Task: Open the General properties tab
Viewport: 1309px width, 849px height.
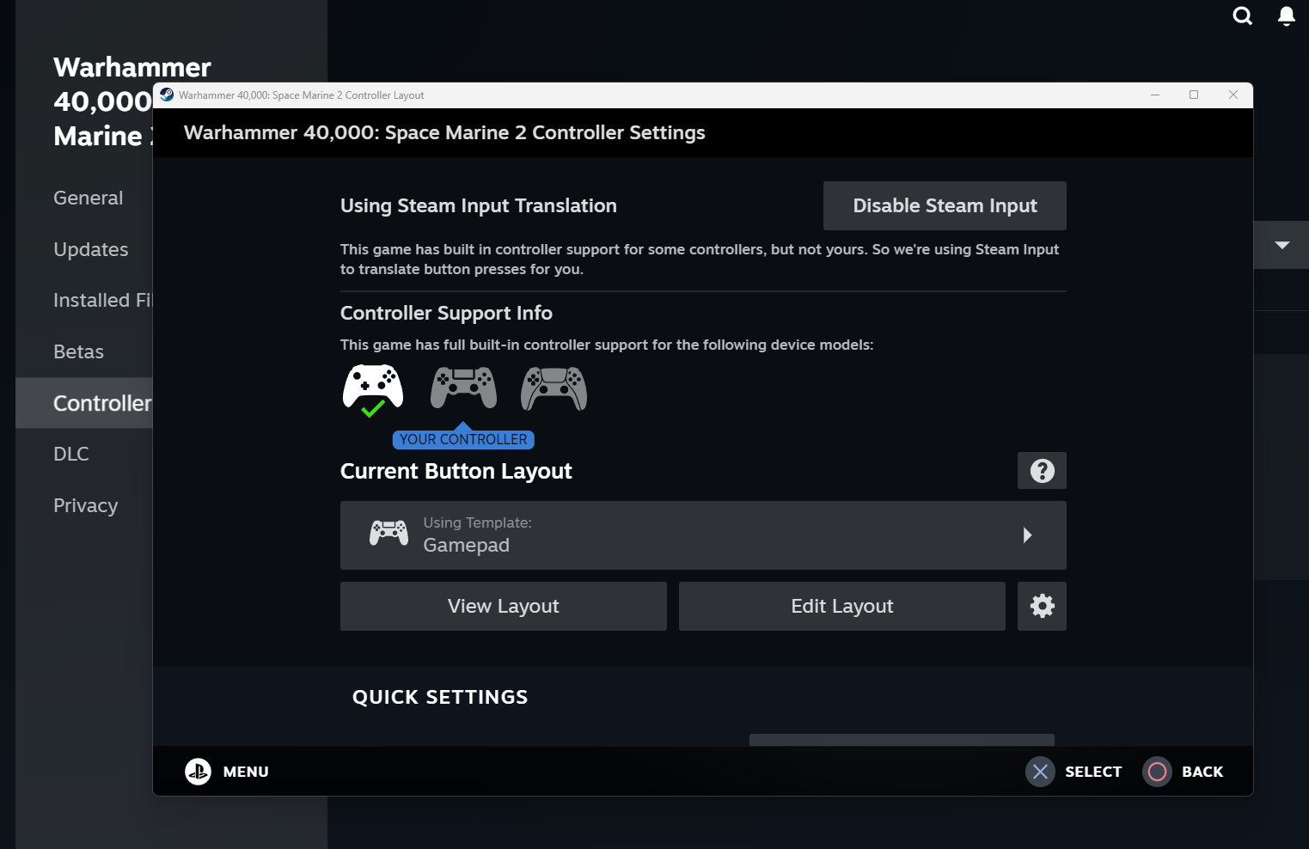Action: (x=88, y=199)
